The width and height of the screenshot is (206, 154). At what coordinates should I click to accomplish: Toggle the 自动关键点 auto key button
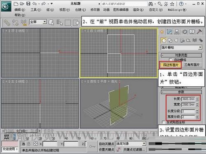(106, 144)
